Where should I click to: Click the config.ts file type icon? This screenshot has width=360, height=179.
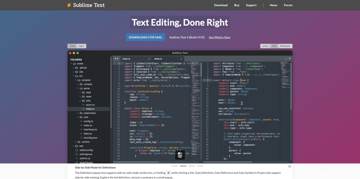[81, 121]
